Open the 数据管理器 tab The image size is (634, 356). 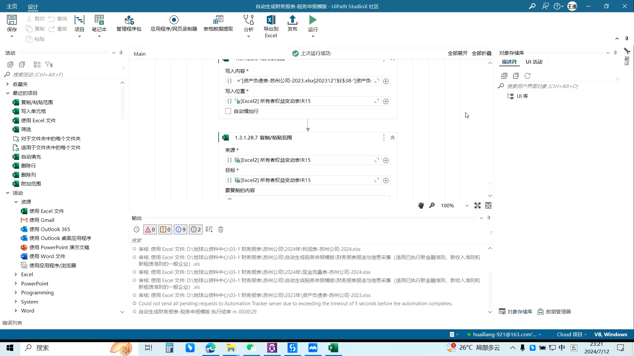[x=554, y=311]
